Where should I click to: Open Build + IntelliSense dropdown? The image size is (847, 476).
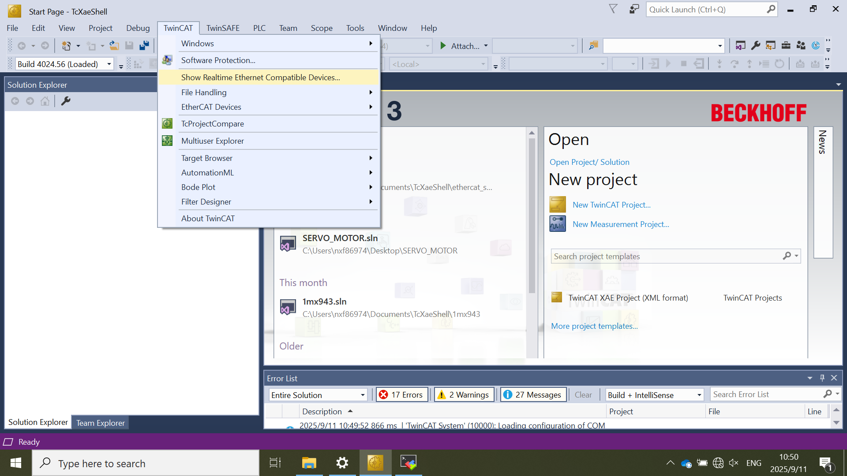point(699,395)
